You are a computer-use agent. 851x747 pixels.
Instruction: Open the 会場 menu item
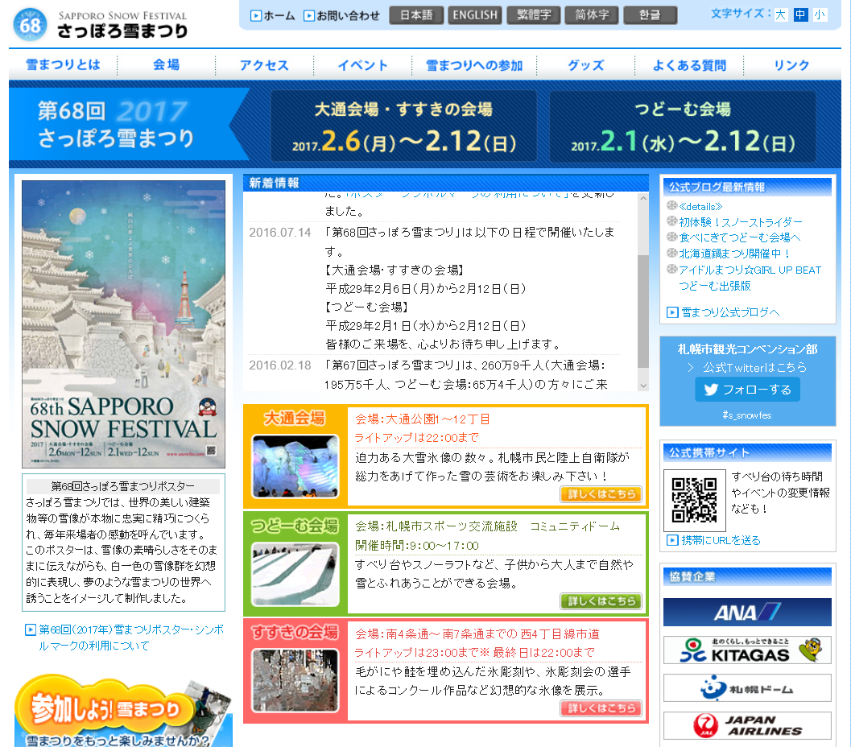click(166, 65)
